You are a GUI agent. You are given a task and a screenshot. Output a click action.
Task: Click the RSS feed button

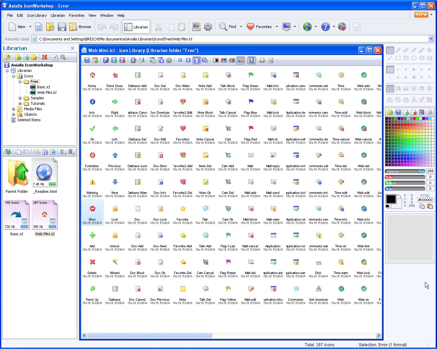[421, 15]
